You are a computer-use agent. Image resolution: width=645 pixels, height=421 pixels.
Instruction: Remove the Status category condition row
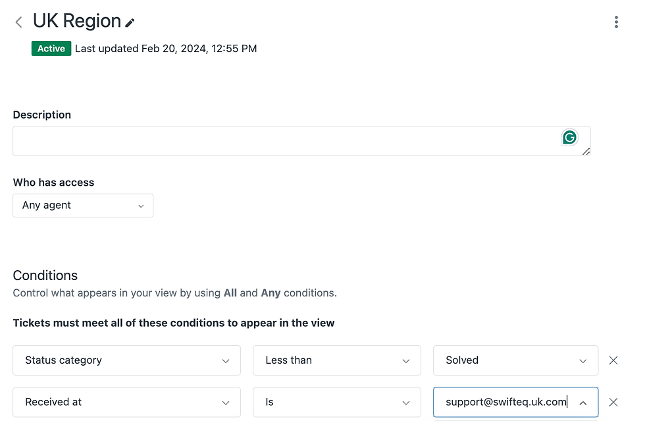pyautogui.click(x=613, y=360)
